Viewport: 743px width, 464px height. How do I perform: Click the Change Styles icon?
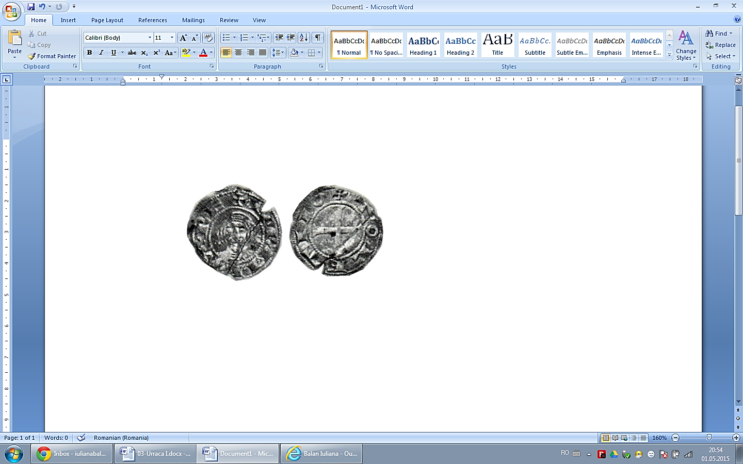coord(686,45)
